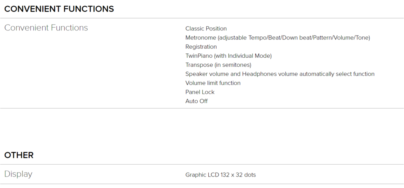Image resolution: width=404 pixels, height=188 pixels.
Task: Click the word Tempo in Metronome line
Action: click(257, 38)
